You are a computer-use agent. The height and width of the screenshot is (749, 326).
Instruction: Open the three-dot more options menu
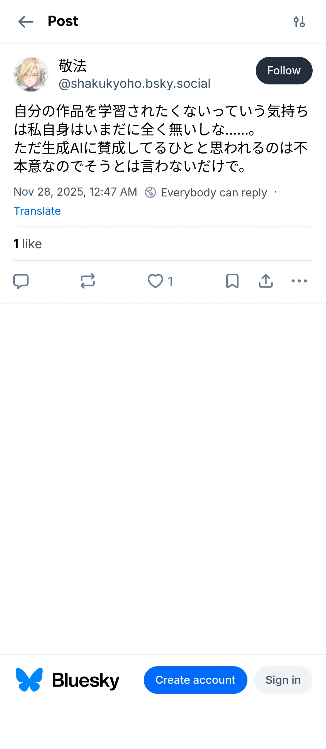(299, 281)
